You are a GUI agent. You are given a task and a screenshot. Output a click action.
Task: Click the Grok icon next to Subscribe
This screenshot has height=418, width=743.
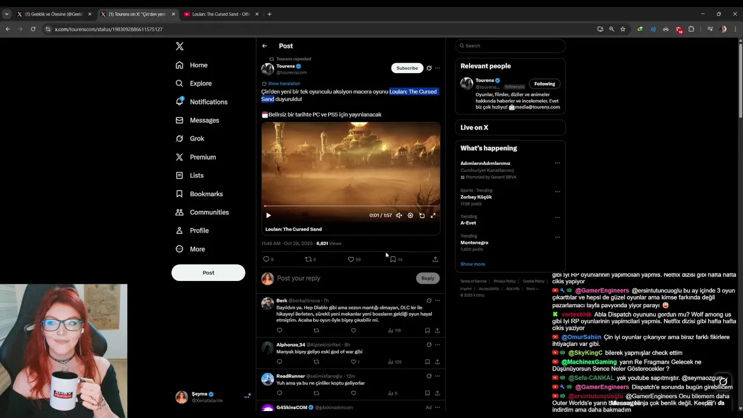tap(429, 68)
